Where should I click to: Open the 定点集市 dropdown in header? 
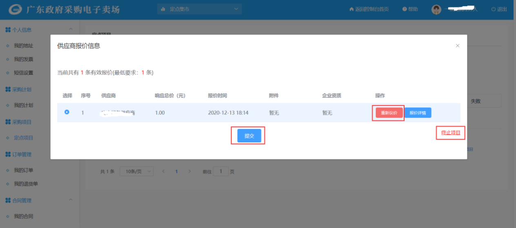(199, 9)
